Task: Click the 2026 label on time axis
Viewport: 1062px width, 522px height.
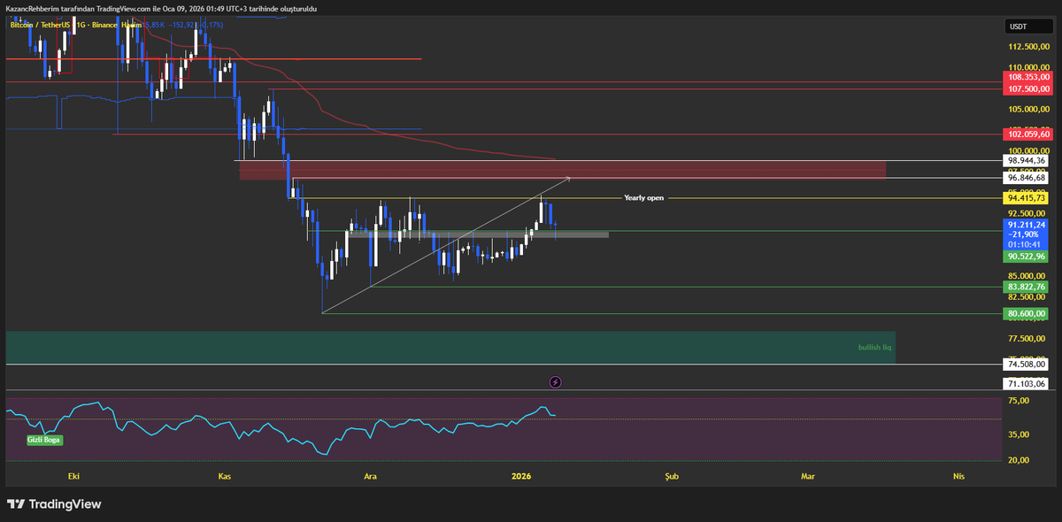Action: coord(521,476)
